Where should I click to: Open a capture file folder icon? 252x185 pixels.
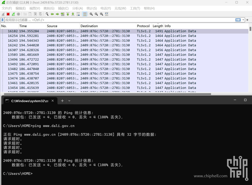[25, 14]
